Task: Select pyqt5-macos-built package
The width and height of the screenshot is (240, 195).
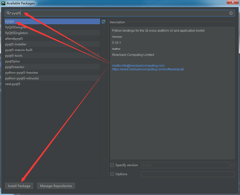Action: coord(52,50)
